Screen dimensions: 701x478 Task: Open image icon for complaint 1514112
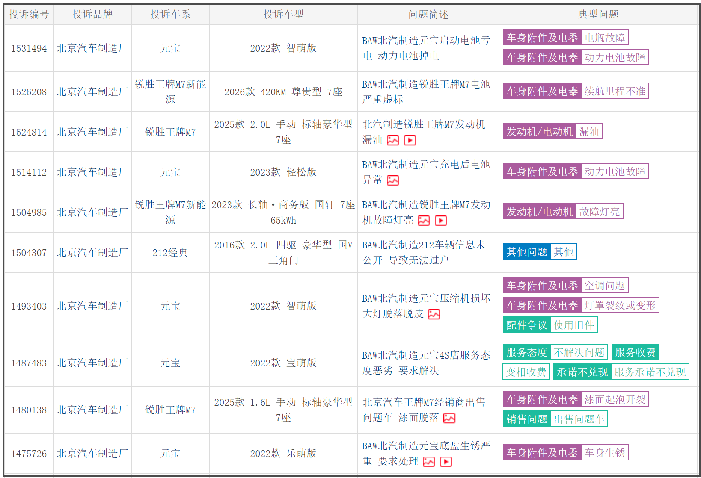click(392, 180)
